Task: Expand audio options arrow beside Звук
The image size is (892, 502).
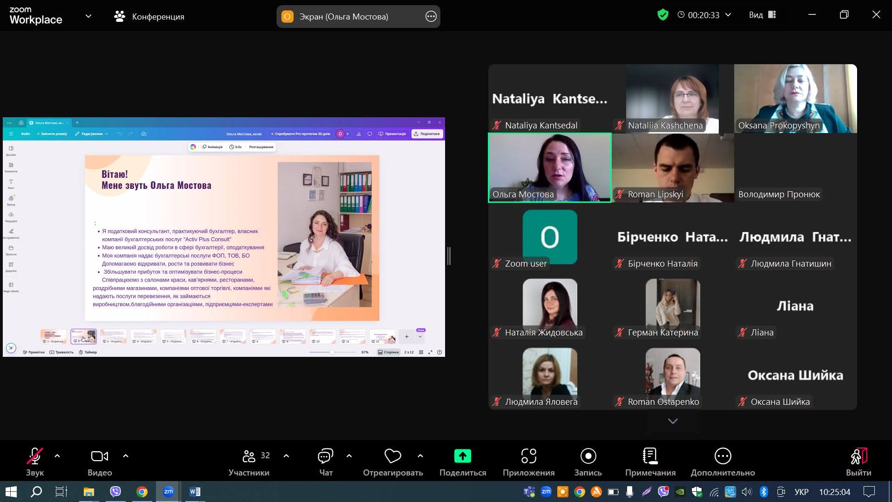Action: coord(57,456)
